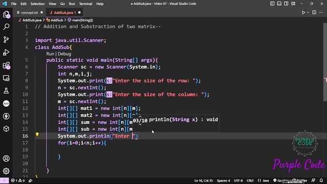
Task: Click the Run CodeLens above main
Action: coord(50,54)
